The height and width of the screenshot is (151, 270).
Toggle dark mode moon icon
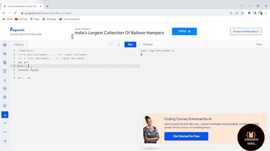point(119,44)
